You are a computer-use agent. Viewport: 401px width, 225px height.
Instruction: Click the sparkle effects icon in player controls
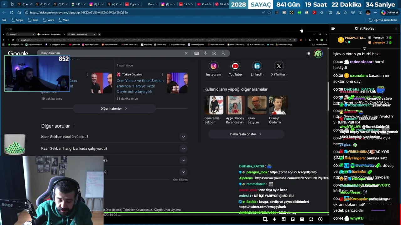click(x=274, y=219)
